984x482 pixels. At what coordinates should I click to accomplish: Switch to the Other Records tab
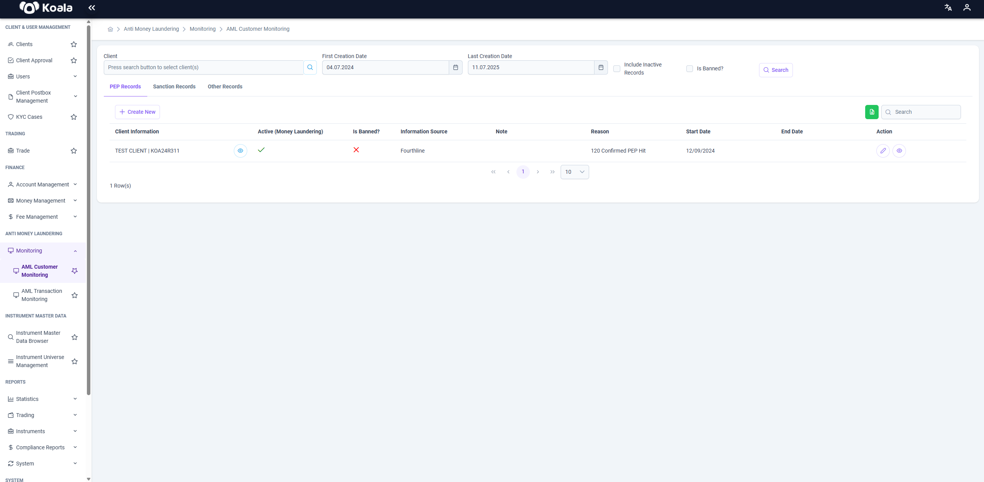[x=225, y=86]
